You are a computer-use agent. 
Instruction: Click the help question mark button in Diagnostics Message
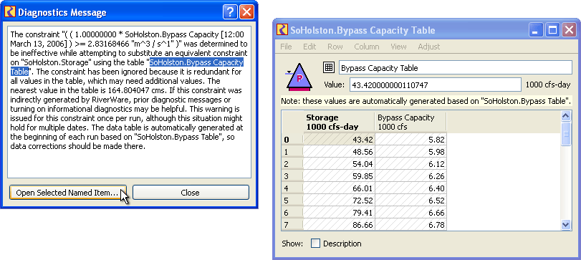point(230,12)
